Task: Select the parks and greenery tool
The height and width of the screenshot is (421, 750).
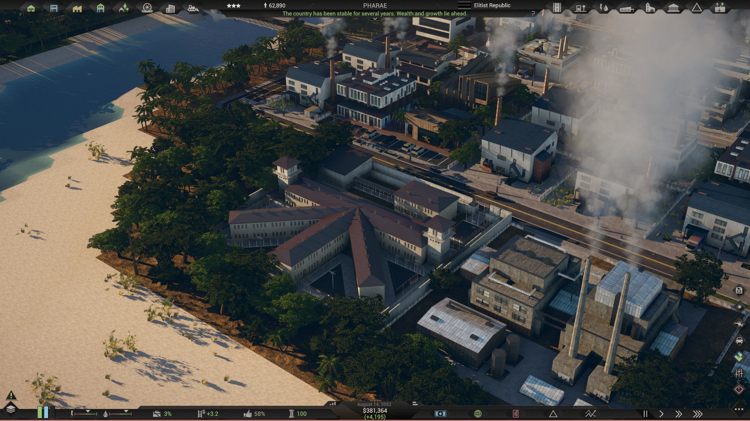Action: tap(123, 7)
